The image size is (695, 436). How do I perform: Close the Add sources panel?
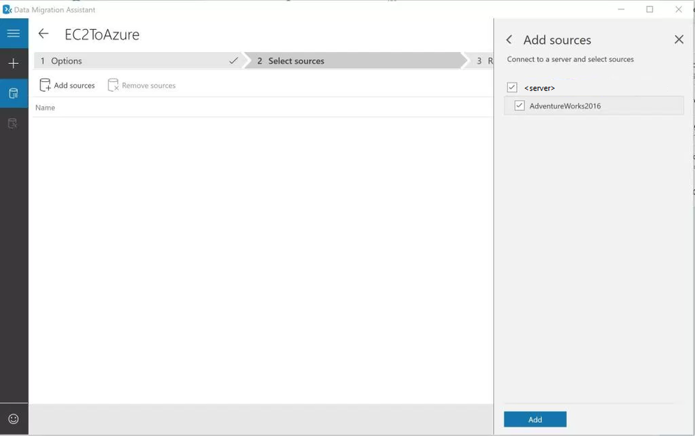(x=678, y=40)
